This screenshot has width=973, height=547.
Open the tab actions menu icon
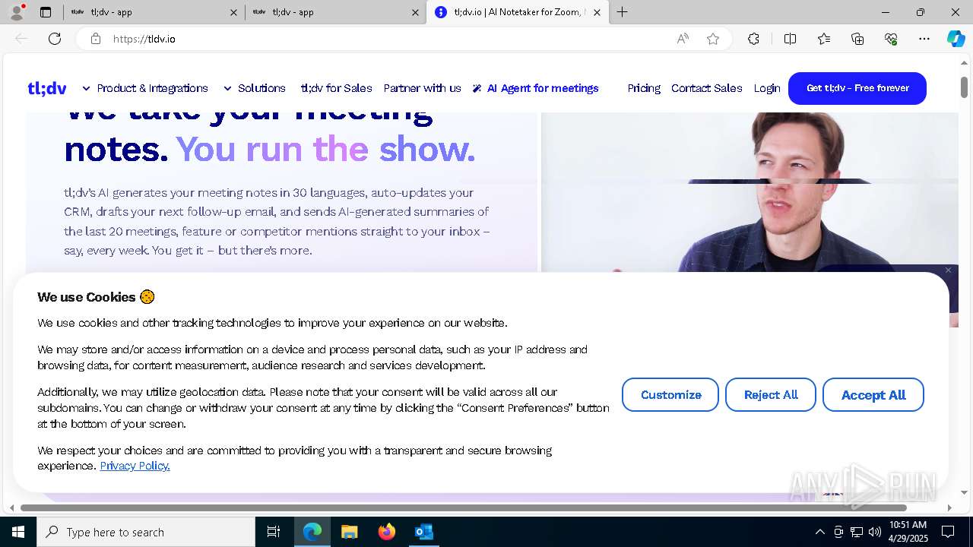[x=46, y=12]
